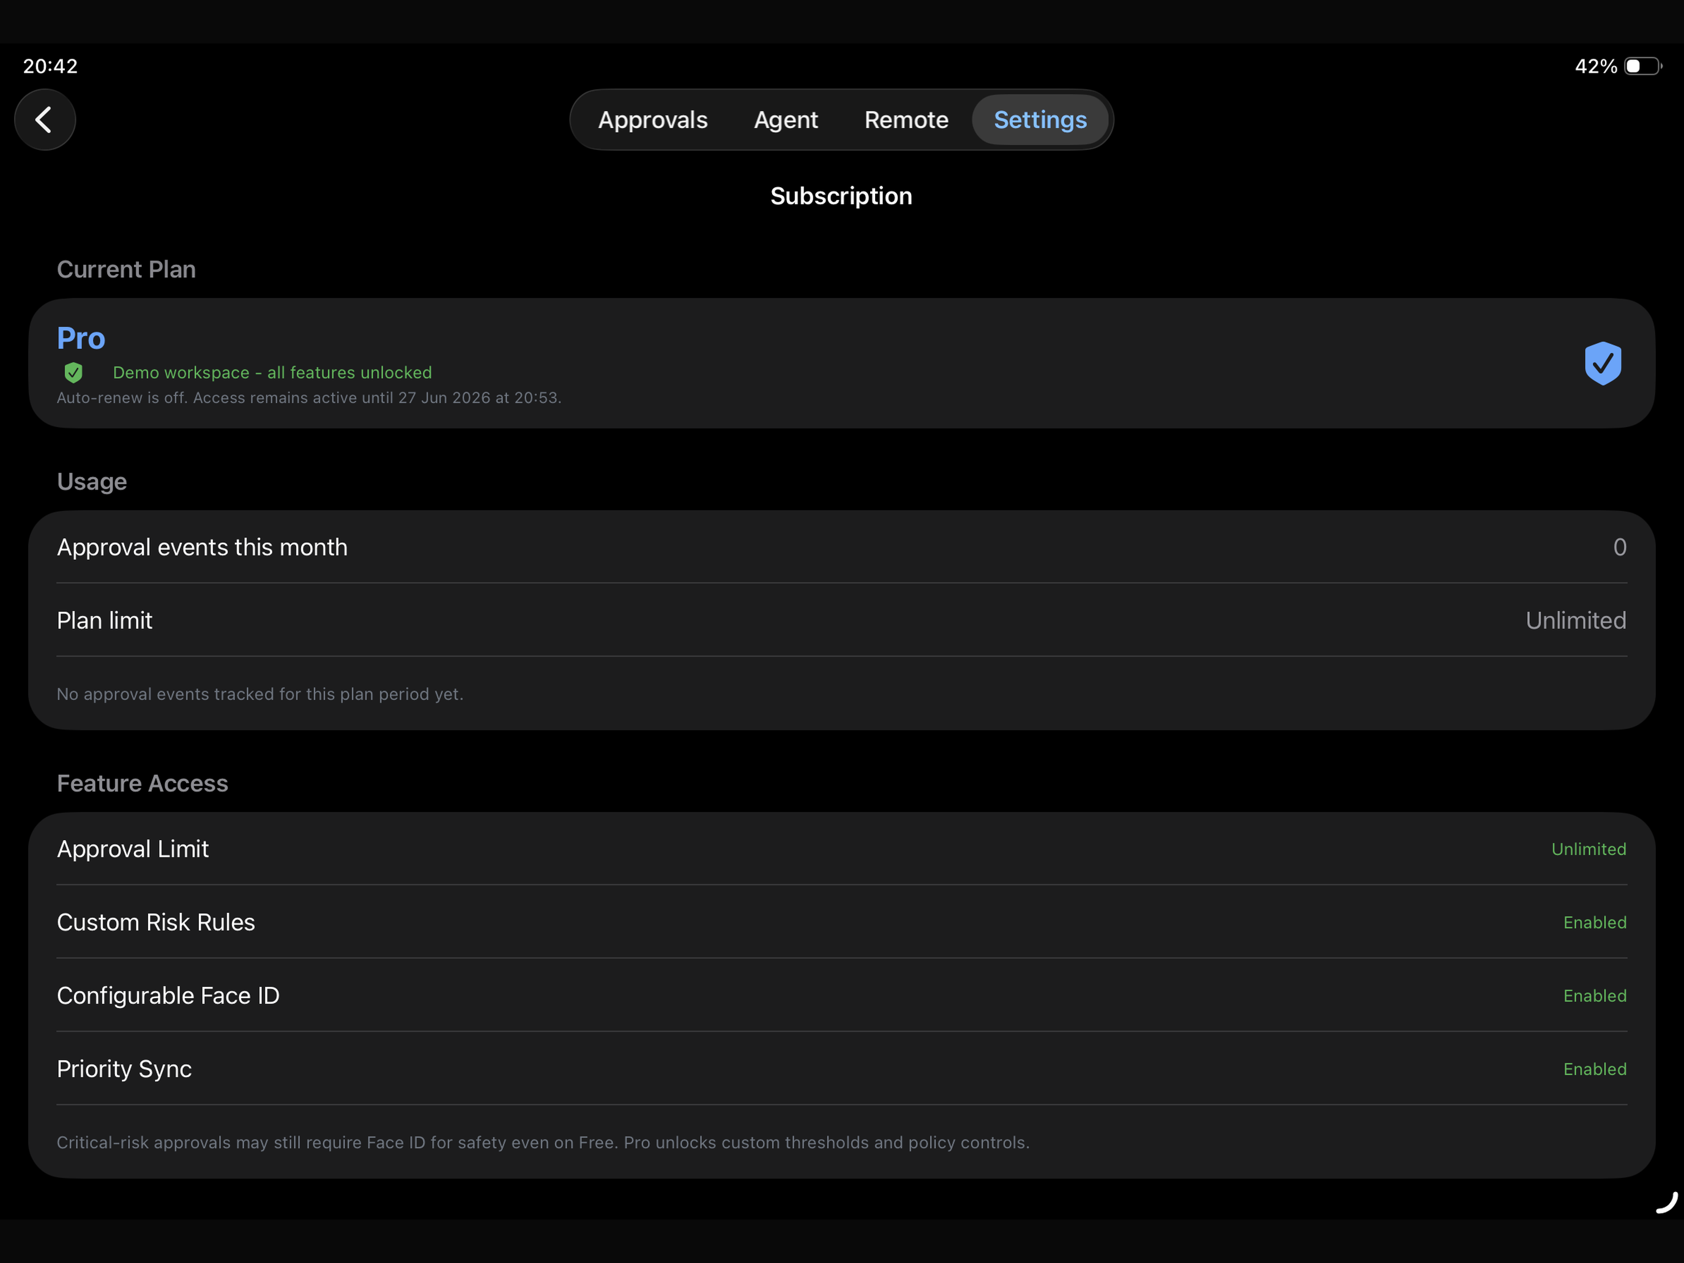Click the green Unlimited status for Approval Limit
Viewport: 1684px width, 1263px height.
point(1588,849)
